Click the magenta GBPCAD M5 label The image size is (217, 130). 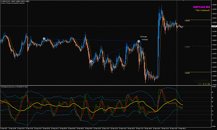tap(201, 7)
